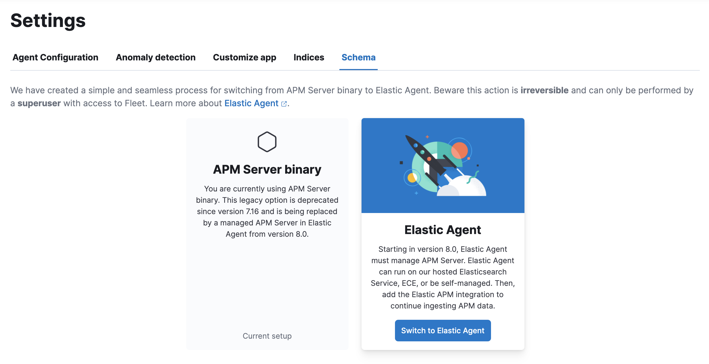Switch to the Agent Configuration tab
This screenshot has height=364, width=709.
pos(56,57)
